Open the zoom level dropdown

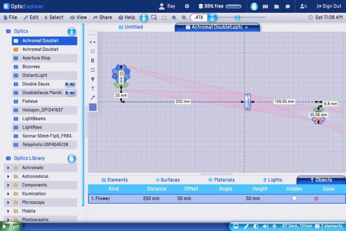click(212, 18)
